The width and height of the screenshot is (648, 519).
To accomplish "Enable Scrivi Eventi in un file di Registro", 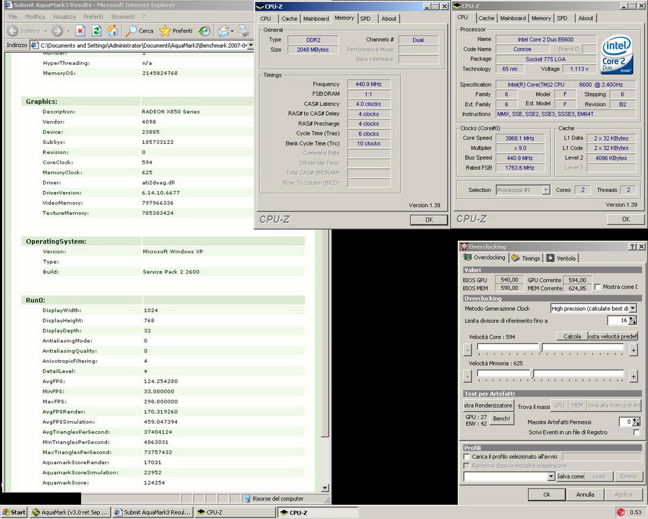I will pyautogui.click(x=637, y=432).
